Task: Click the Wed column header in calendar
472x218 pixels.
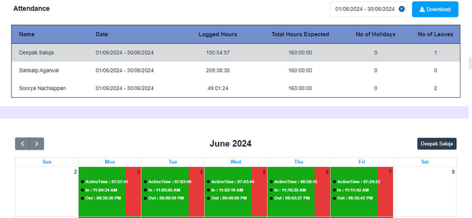Action: pos(236,162)
